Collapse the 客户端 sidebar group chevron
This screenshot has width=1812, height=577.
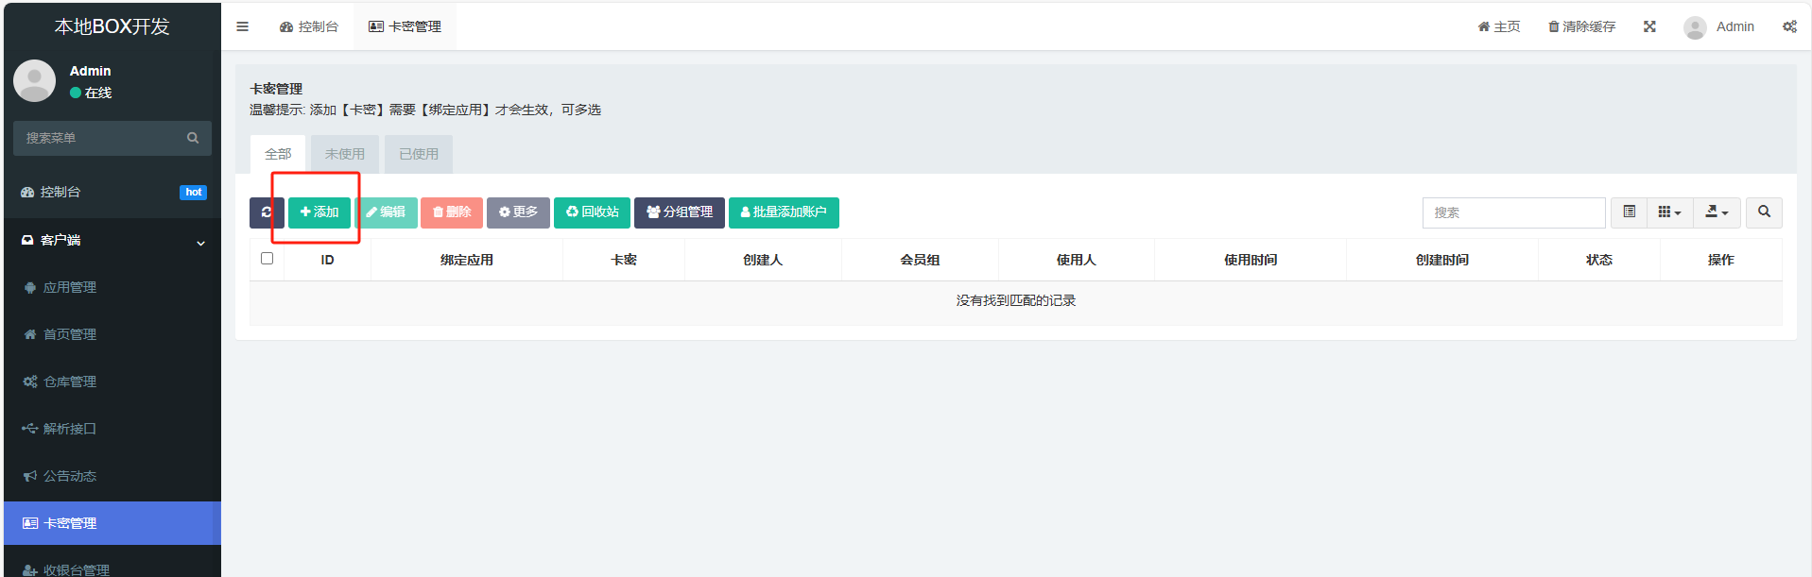(200, 243)
